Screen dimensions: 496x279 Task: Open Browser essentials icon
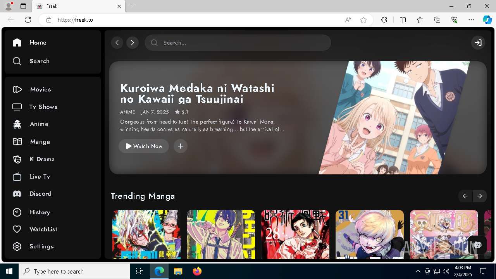[454, 20]
